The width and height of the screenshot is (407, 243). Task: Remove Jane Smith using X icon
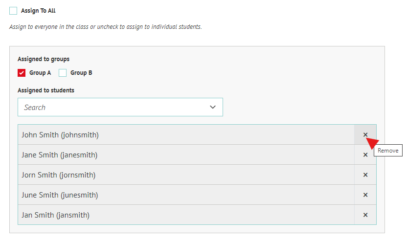(x=365, y=155)
